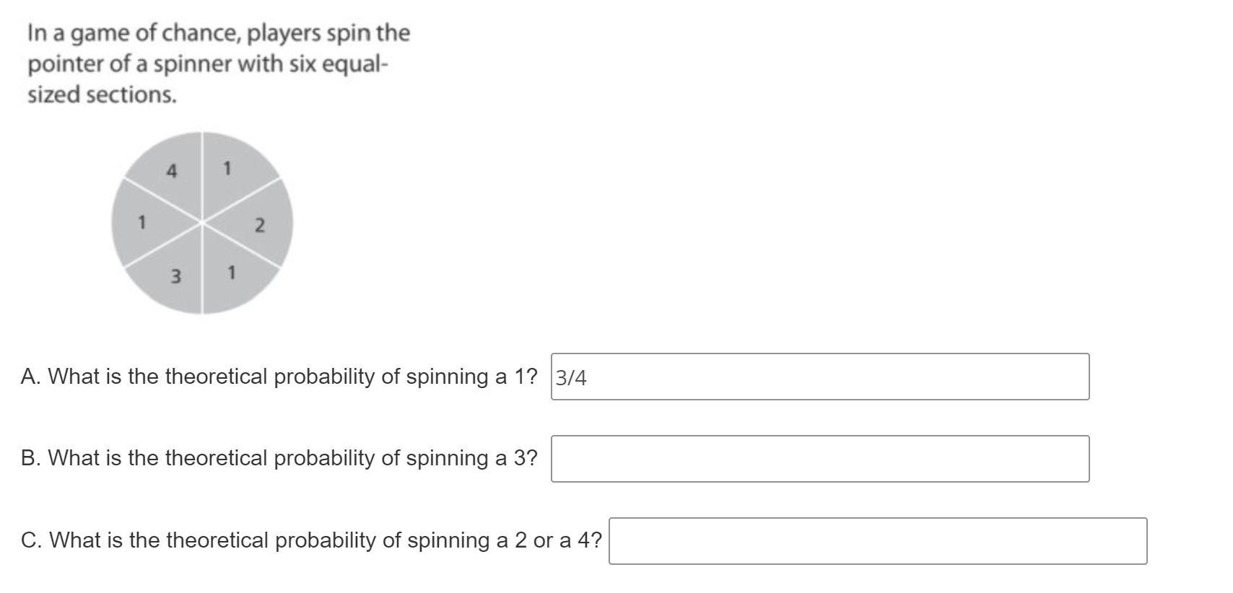Image resolution: width=1233 pixels, height=593 pixels.
Task: Click the answer box for question A
Action: [x=820, y=377]
